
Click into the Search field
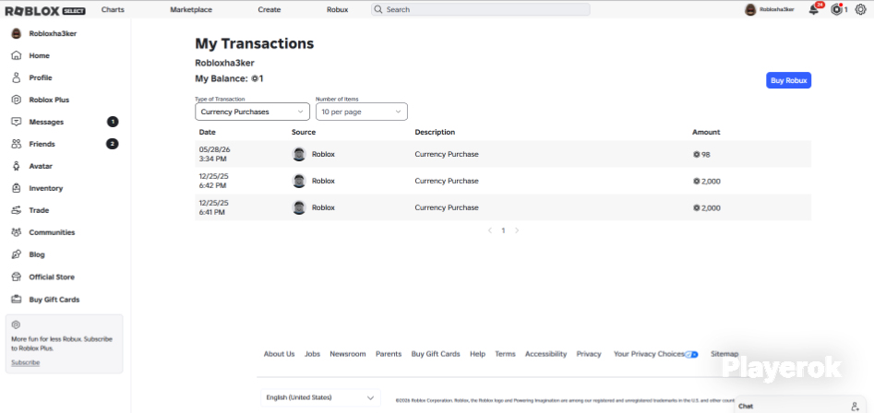pyautogui.click(x=481, y=9)
